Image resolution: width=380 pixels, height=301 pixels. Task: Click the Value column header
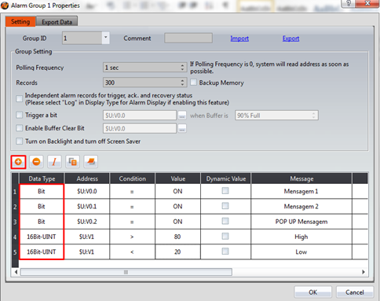[x=178, y=178]
